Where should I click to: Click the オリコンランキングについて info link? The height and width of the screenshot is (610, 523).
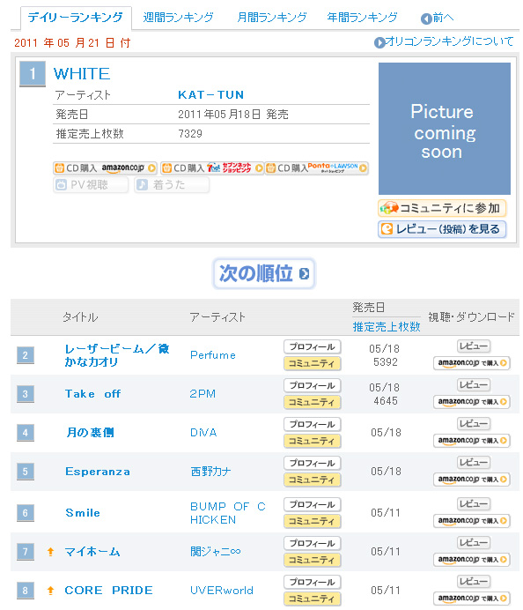pyautogui.click(x=444, y=41)
